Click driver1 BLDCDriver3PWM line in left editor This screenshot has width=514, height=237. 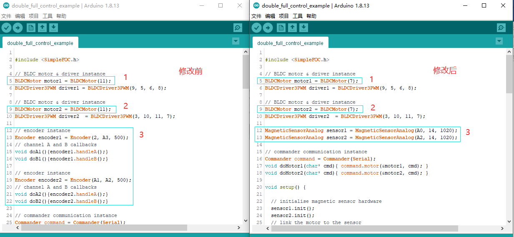[90, 88]
